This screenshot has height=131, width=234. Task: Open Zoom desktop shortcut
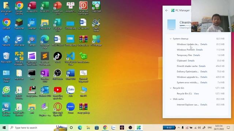[x=71, y=108]
